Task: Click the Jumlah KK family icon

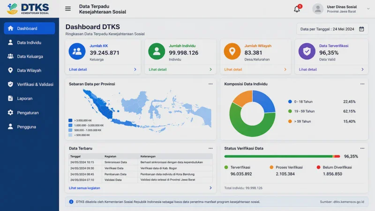Action: click(77, 52)
